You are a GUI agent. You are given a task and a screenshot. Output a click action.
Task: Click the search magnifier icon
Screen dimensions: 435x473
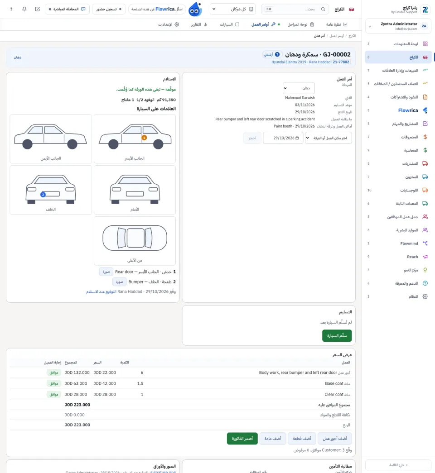click(x=323, y=9)
